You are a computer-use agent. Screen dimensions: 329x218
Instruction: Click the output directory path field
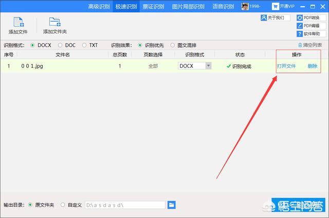pyautogui.click(x=124, y=205)
